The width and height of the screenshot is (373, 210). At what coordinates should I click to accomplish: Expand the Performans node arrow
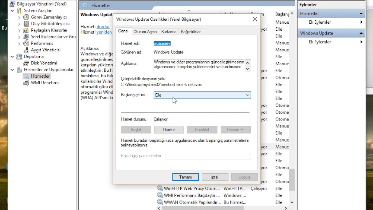coord(19,43)
